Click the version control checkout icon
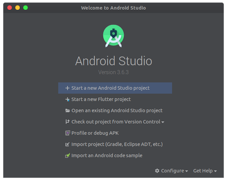227x181 pixels. 67,122
